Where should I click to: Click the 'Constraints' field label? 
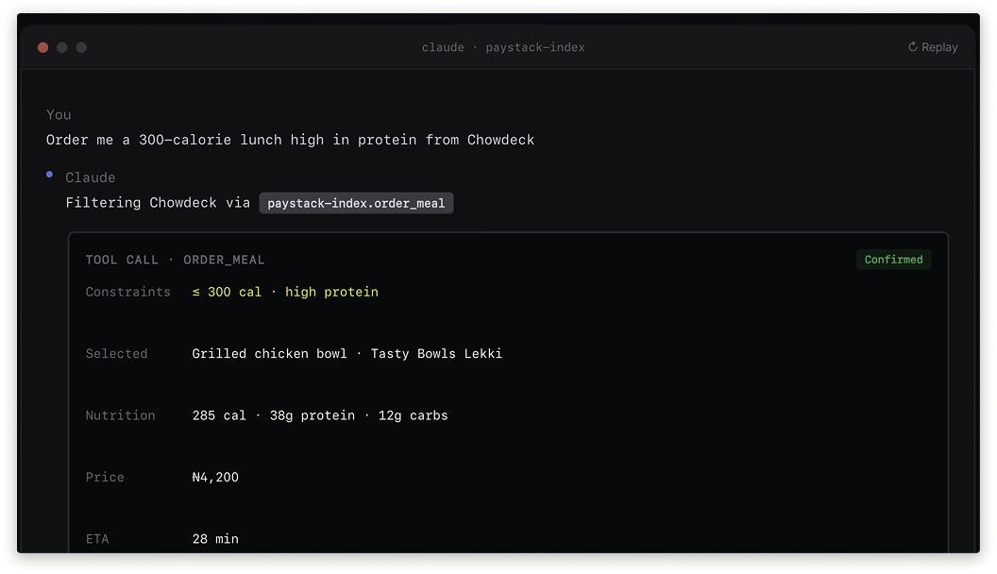pos(127,292)
